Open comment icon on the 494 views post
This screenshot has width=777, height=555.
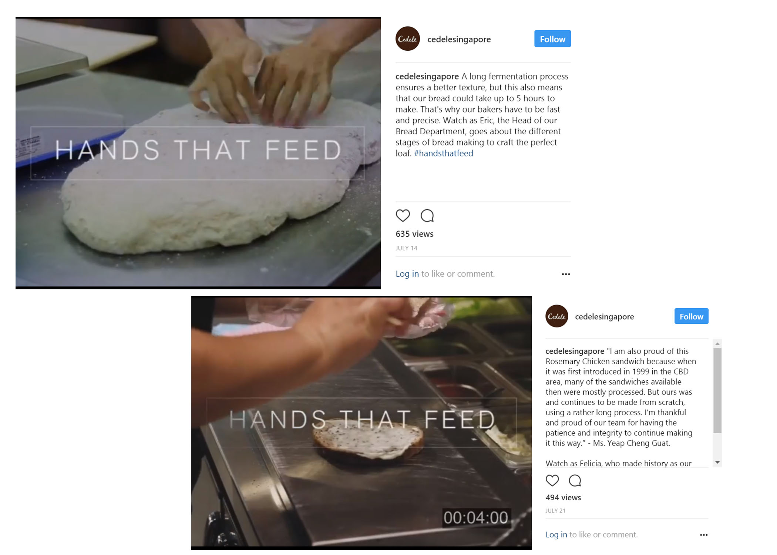(575, 480)
